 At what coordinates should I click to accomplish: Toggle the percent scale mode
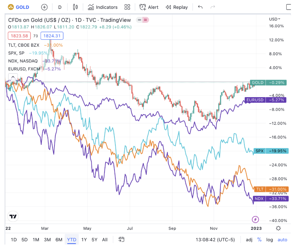[x=259, y=240]
